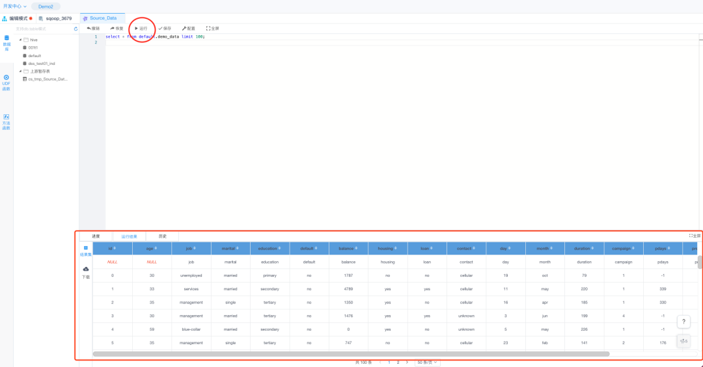Go to page 2 of results
Viewport: 703px width, 367px height.
[x=398, y=362]
